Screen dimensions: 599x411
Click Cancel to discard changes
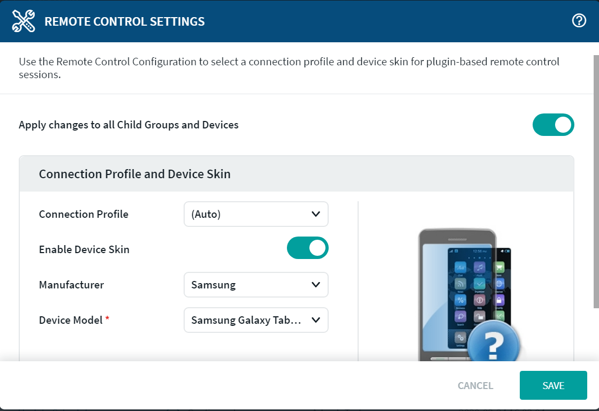click(475, 385)
